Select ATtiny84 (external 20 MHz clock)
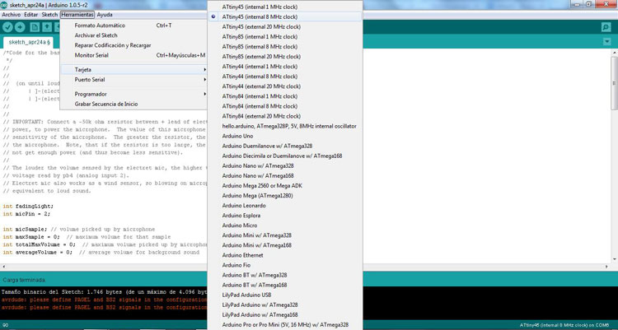The image size is (618, 330). (x=284, y=116)
